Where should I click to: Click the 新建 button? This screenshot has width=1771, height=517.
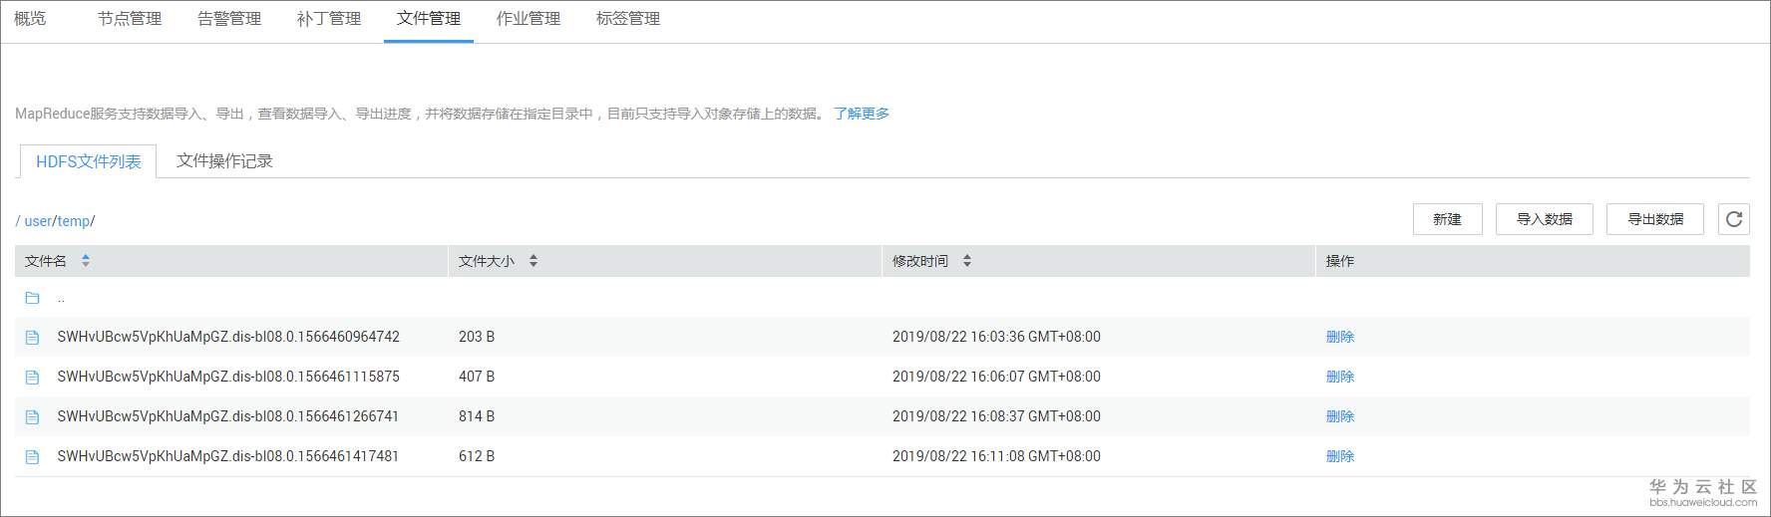1447,219
